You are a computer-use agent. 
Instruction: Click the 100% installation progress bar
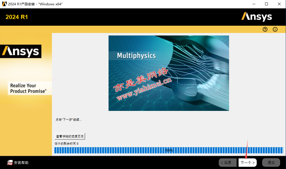pos(169,150)
